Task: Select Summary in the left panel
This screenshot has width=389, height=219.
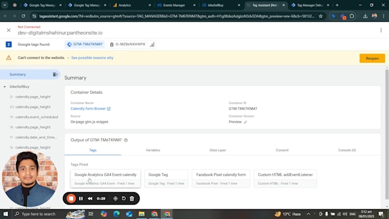Action: coord(18,74)
